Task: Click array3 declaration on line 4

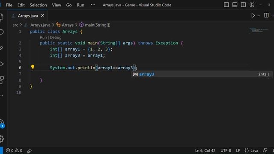Action: coord(72,56)
